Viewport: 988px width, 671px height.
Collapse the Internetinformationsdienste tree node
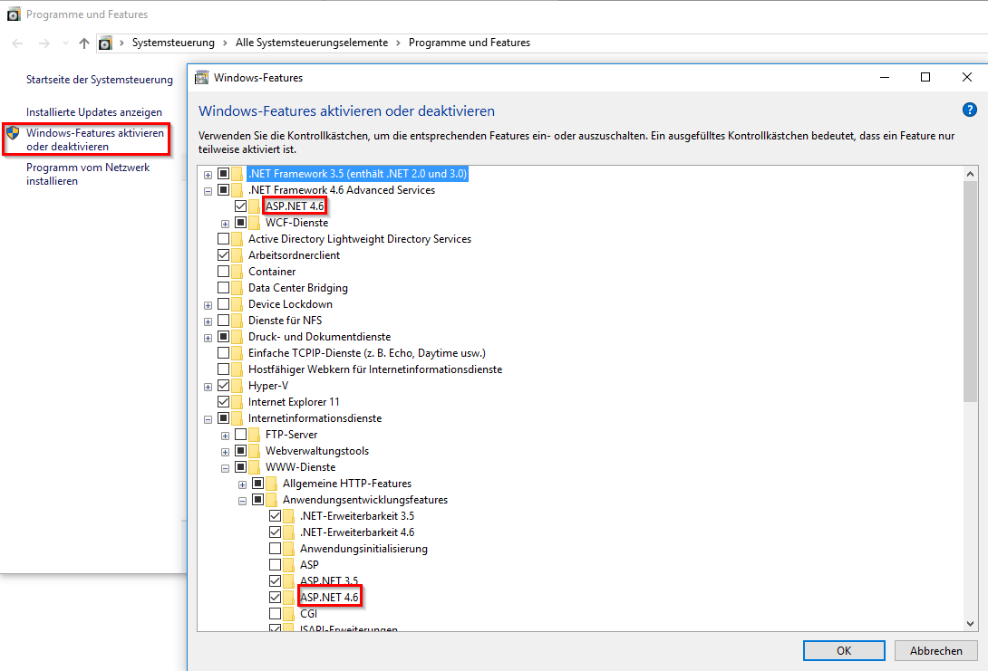[208, 417]
